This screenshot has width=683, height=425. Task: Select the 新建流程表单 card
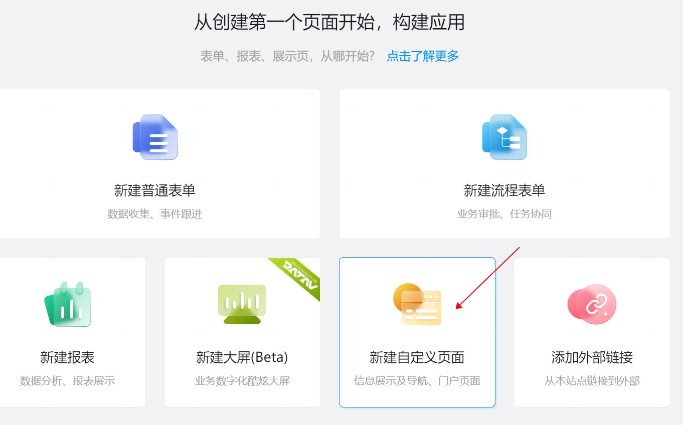point(504,163)
